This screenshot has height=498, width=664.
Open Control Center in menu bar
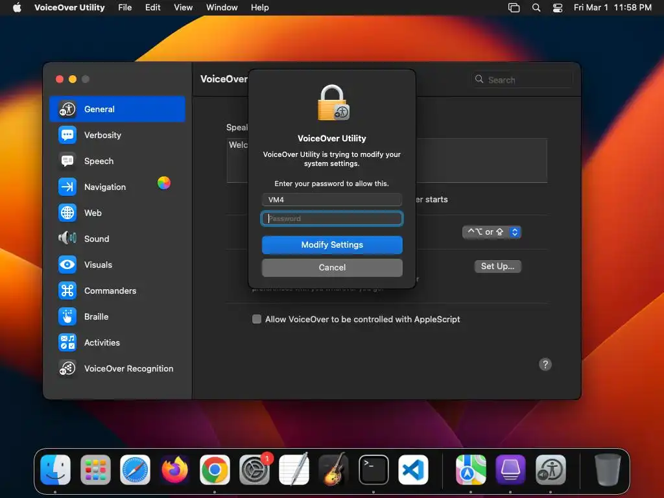[x=558, y=8]
